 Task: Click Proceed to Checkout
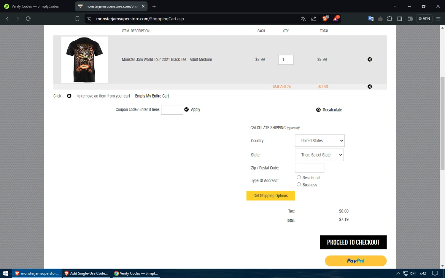coord(353,242)
